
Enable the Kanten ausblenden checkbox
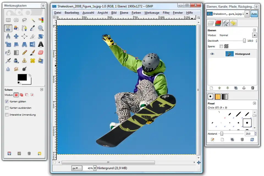click(7, 108)
